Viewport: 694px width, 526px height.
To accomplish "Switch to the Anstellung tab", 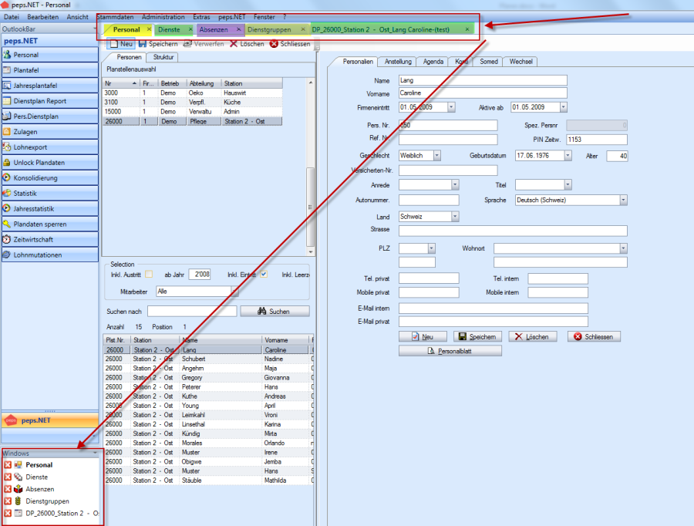I will coord(399,62).
